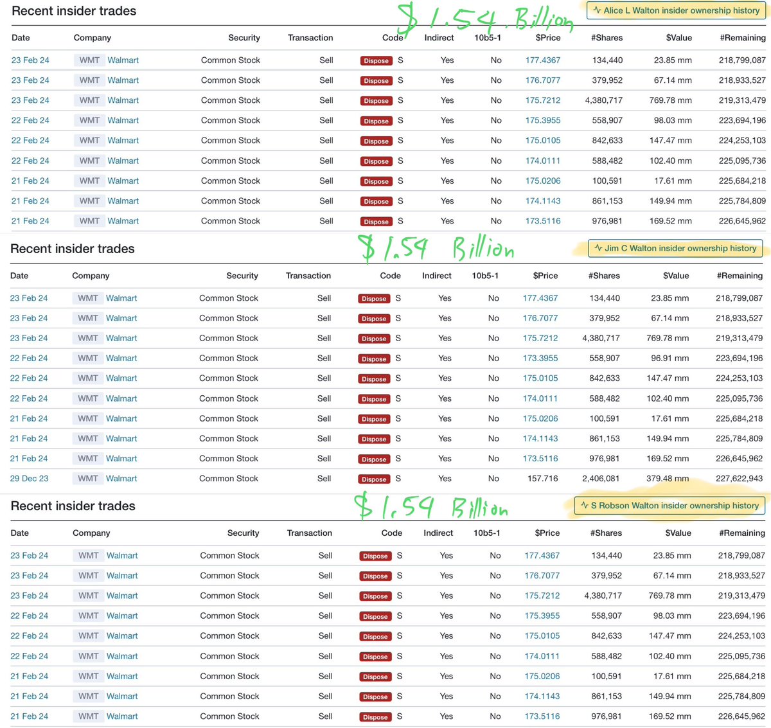Click WMT ticker badge in 29 Dec 23 row
The width and height of the screenshot is (771, 728).
88,479
